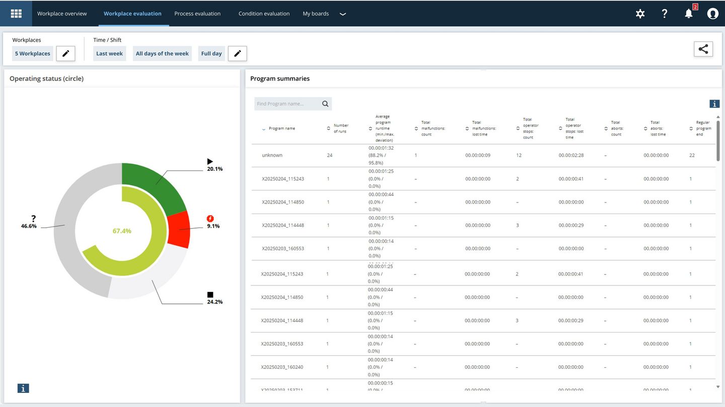725x407 pixels.
Task: Open the app launcher grid icon
Action: 16,14
